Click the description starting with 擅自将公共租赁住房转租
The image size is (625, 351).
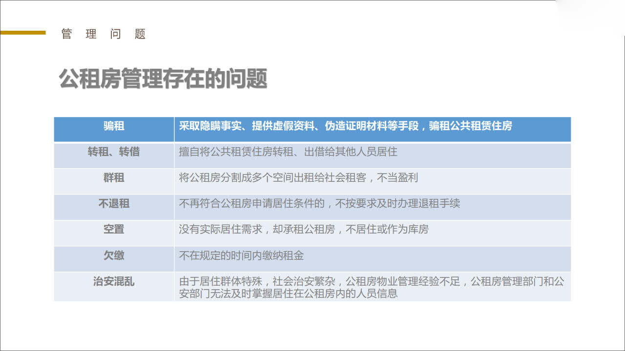tap(288, 152)
